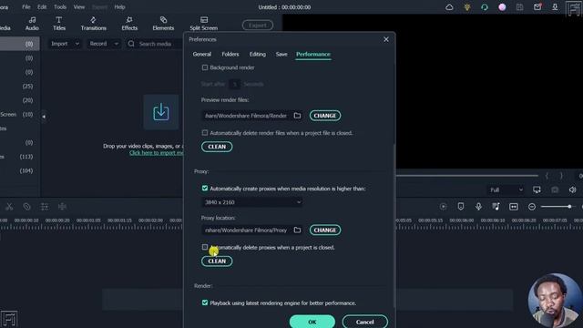This screenshot has height=328, width=583.
Task: Click the marker shield icon in timeline toolbar
Action: pos(461,207)
